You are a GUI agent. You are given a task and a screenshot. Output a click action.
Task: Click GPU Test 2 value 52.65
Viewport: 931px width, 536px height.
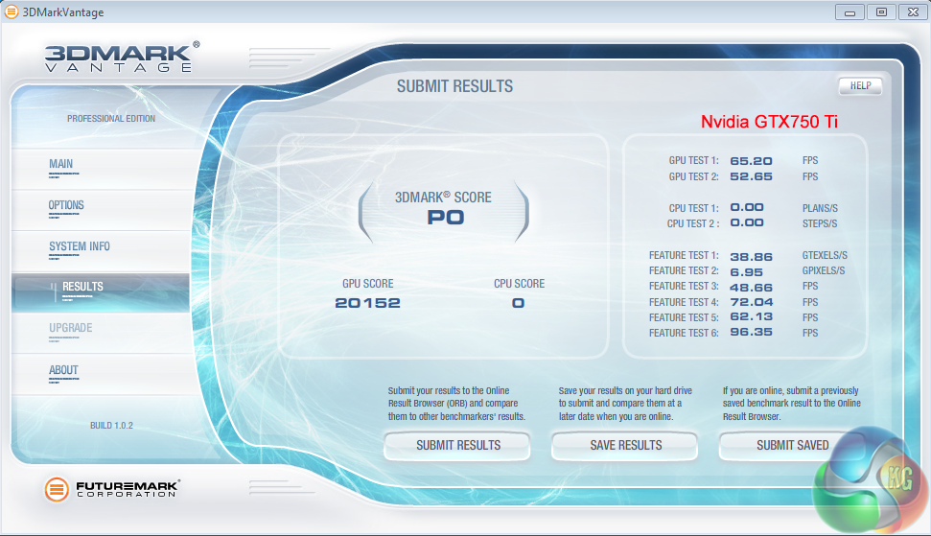pyautogui.click(x=751, y=176)
